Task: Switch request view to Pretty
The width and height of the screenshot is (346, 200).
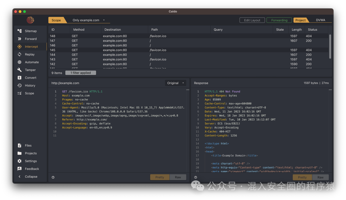Action: [160, 177]
